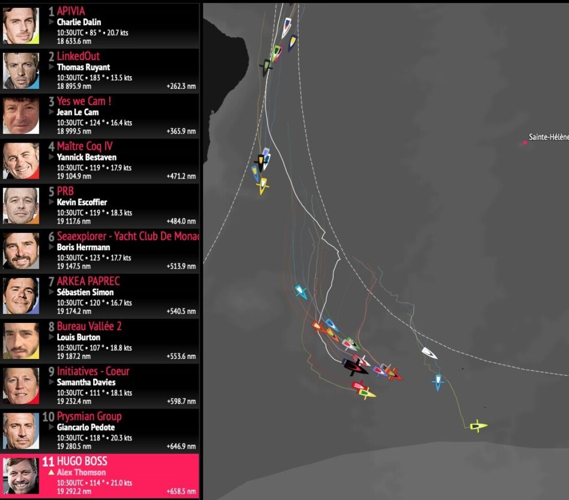Click the cyan boat icon trailing above the southern fleet

click(301, 292)
